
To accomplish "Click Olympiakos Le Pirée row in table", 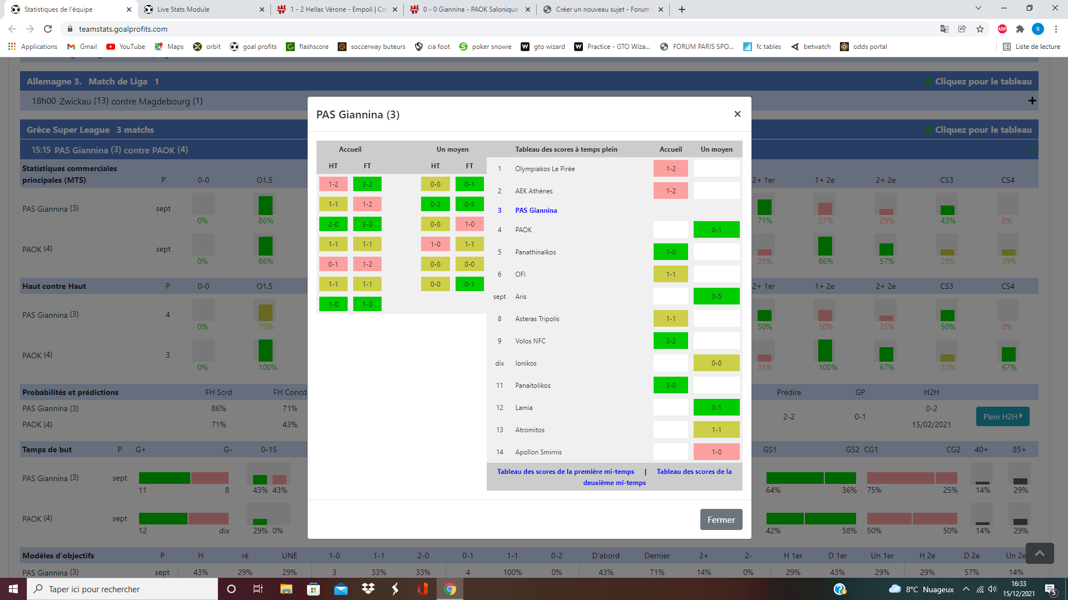I will tap(614, 168).
